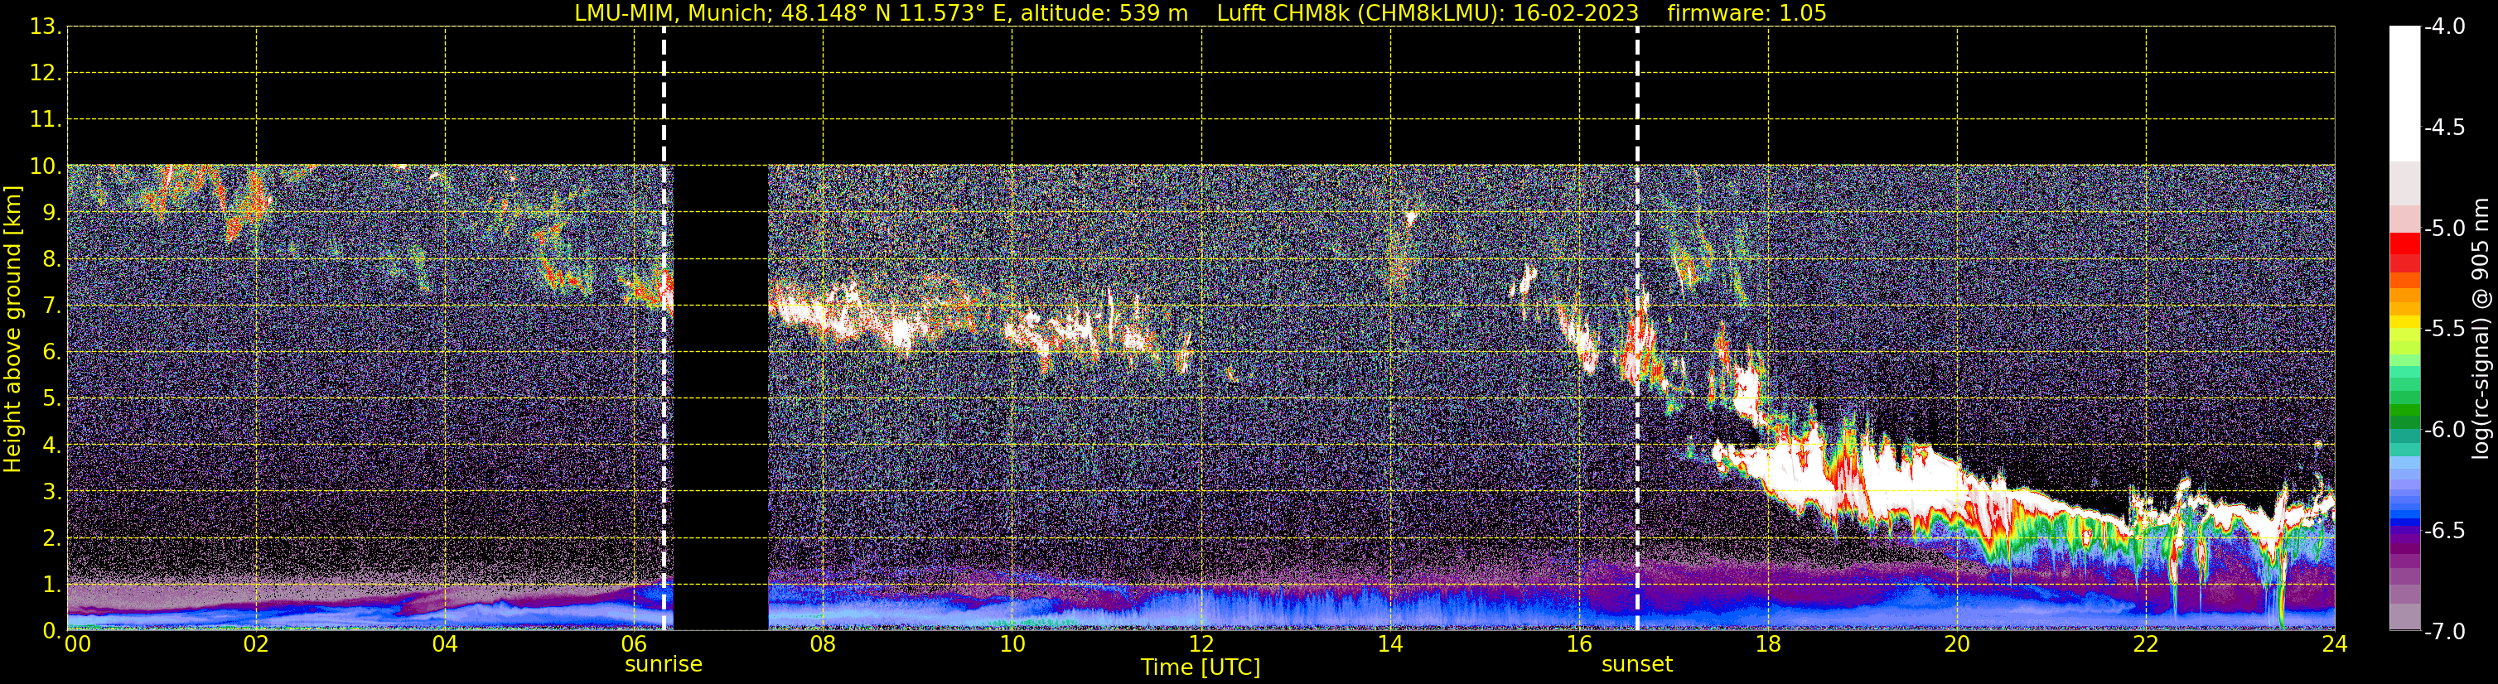Click the '-4.0' colorbar tick label
This screenshot has height=684, width=2498.
click(2443, 27)
